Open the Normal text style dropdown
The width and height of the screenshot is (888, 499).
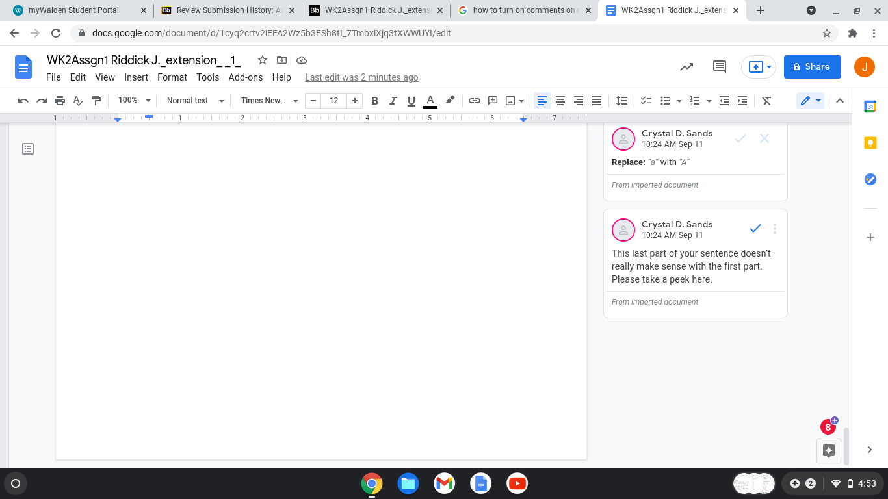195,101
